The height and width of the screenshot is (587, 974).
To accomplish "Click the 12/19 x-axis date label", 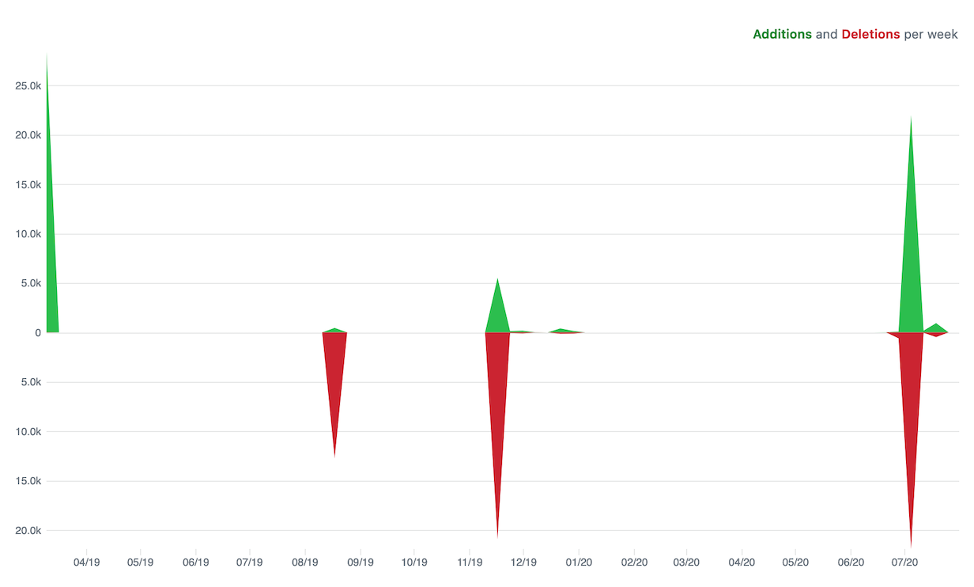I will pyautogui.click(x=523, y=562).
